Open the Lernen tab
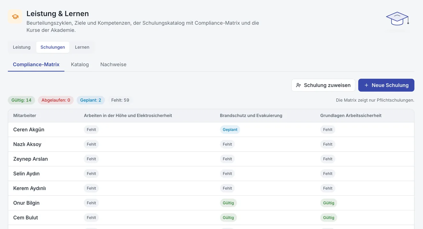Viewport: 423px width, 229px height. (x=82, y=47)
